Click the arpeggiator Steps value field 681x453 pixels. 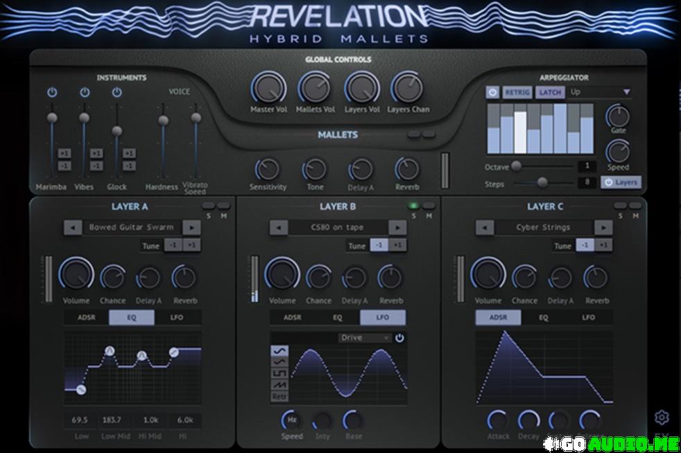pyautogui.click(x=587, y=182)
